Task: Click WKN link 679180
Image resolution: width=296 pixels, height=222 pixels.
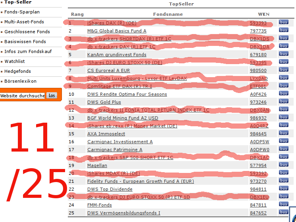Action: 258,55
